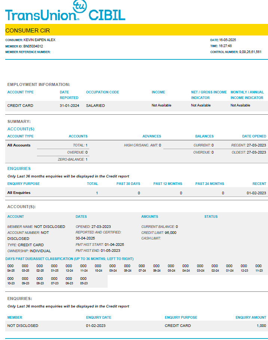Click the enquiry amount value 1,000

click(x=261, y=326)
